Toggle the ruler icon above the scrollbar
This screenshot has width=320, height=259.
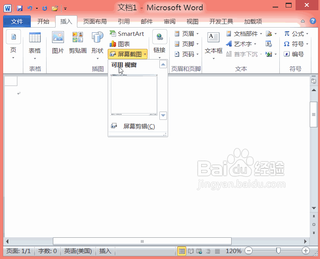(x=314, y=81)
